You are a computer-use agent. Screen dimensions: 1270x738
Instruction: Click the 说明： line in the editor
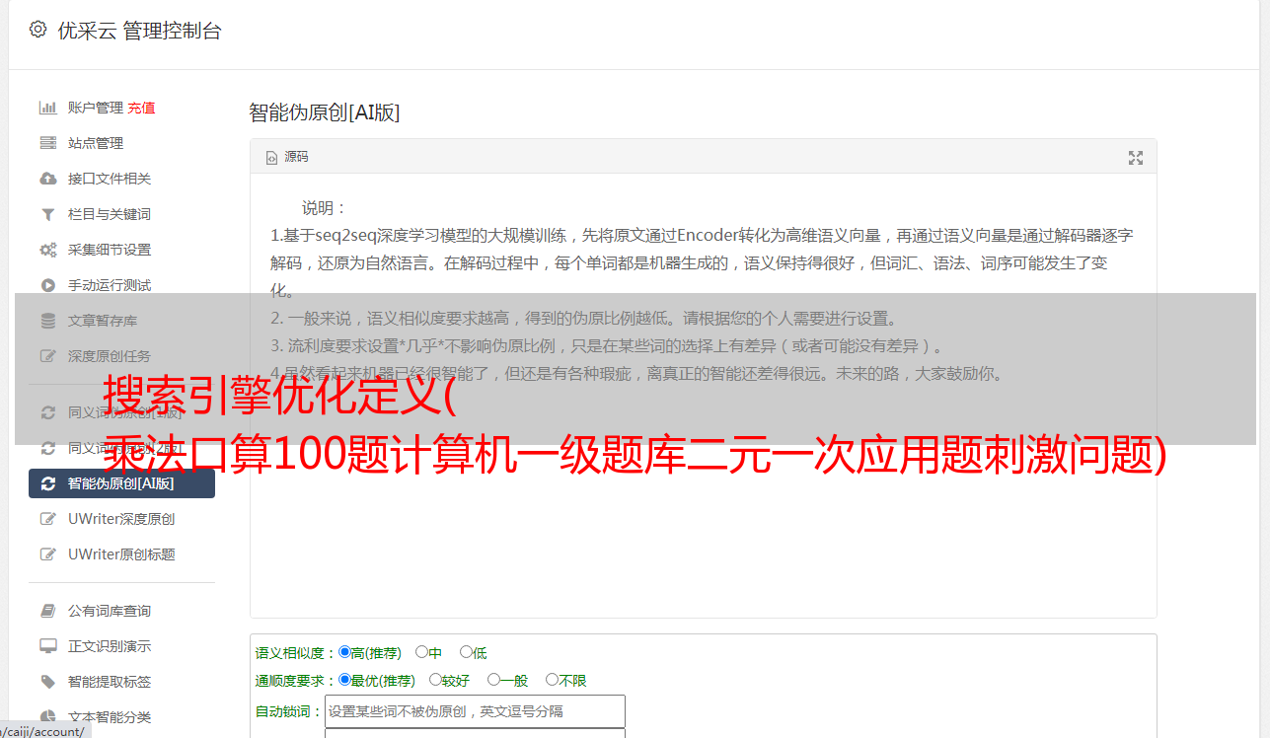click(x=325, y=208)
